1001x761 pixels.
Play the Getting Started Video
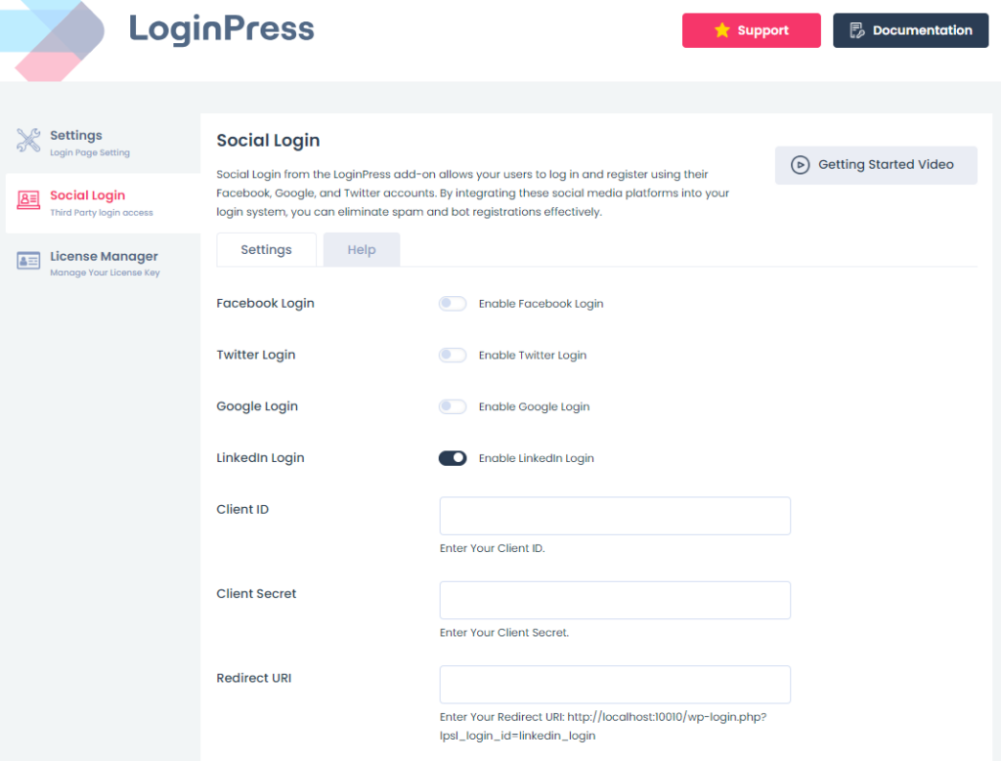point(876,165)
